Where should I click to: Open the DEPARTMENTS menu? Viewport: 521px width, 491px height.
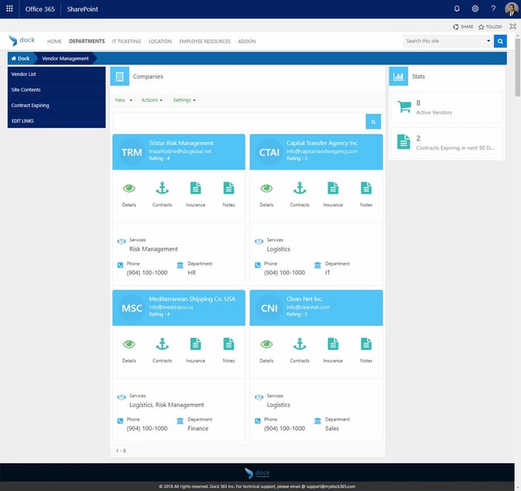click(87, 41)
